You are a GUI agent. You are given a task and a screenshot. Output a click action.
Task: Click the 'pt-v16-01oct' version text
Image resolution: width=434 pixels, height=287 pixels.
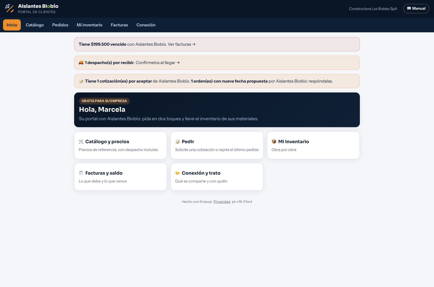click(x=242, y=202)
